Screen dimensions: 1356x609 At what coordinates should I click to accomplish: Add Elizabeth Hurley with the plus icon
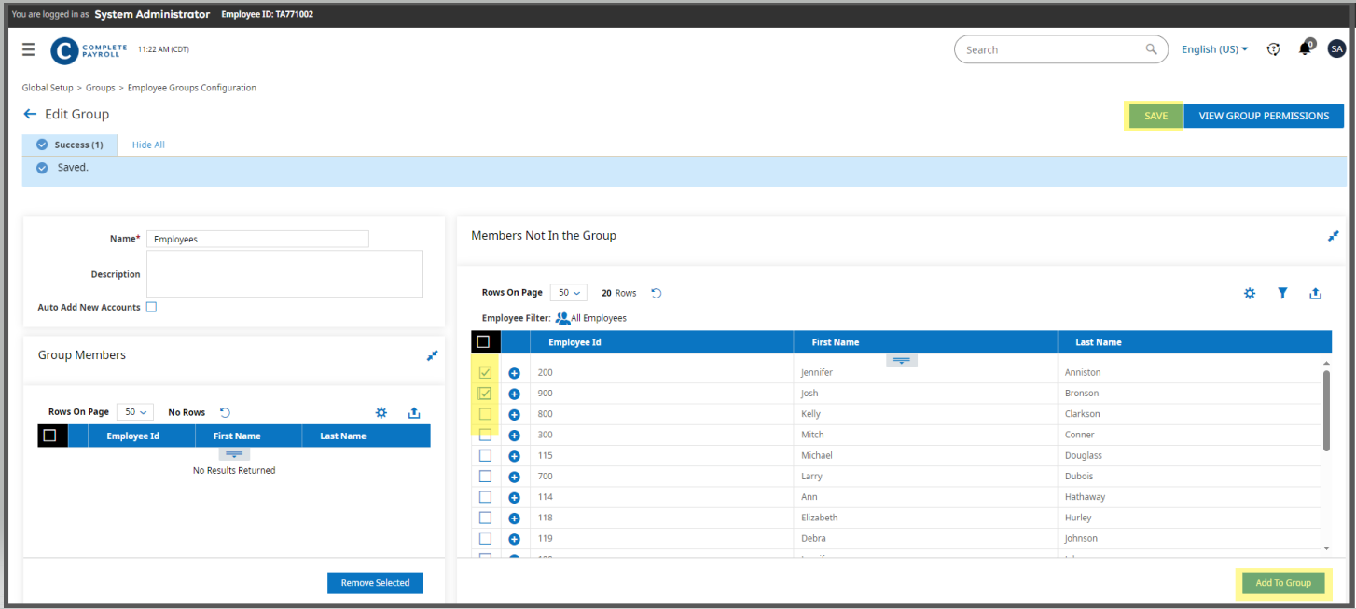tap(514, 519)
